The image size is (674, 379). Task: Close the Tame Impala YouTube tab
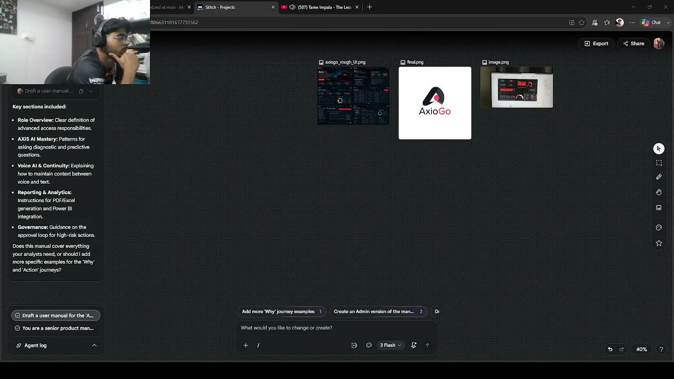[357, 7]
